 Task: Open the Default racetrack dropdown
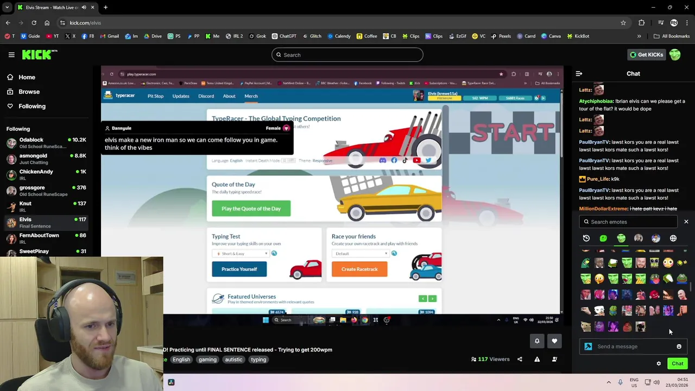coord(361,254)
